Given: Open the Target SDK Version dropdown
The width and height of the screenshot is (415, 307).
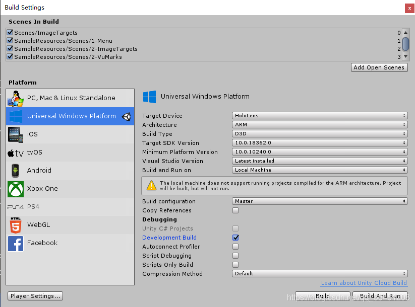Looking at the screenshot, I should point(320,142).
